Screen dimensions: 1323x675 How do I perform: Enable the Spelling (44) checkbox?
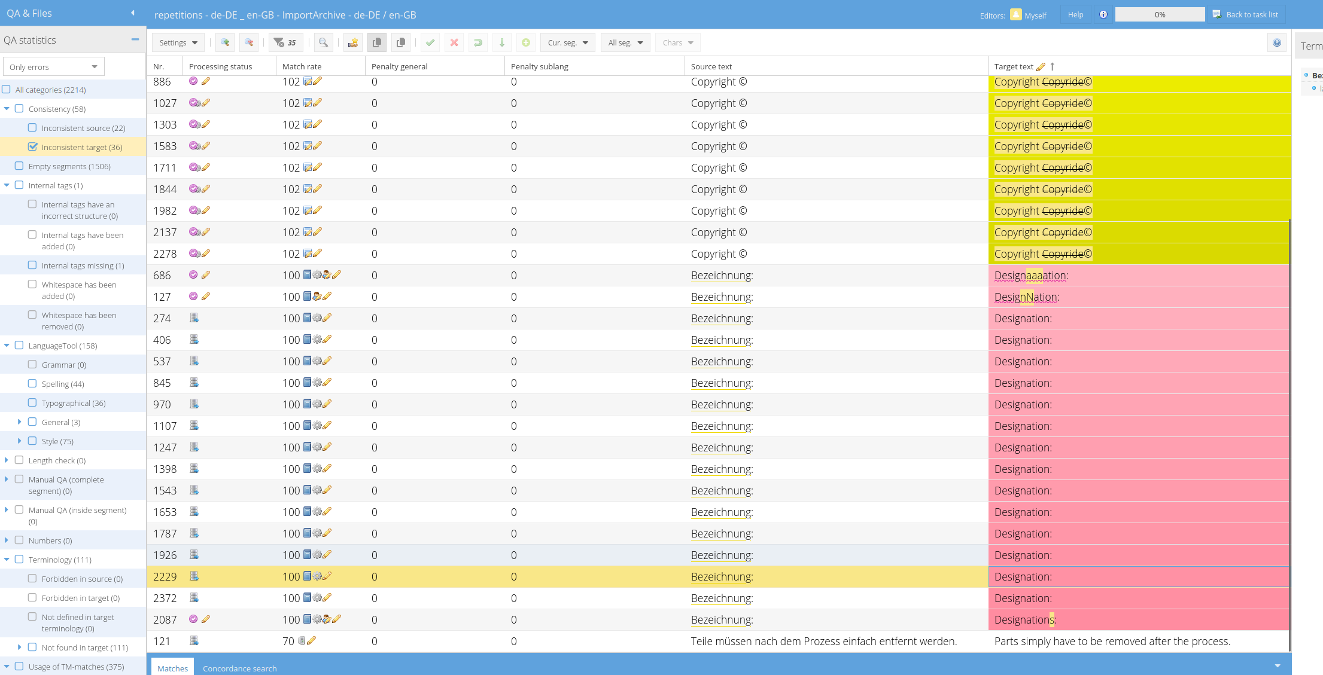33,383
